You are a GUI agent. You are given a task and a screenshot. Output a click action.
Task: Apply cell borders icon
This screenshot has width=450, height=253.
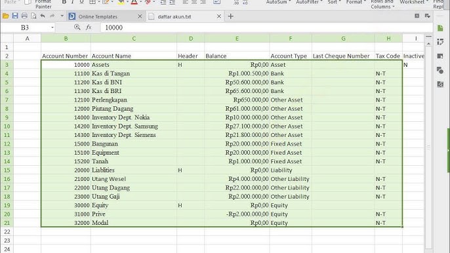tap(92, 2)
